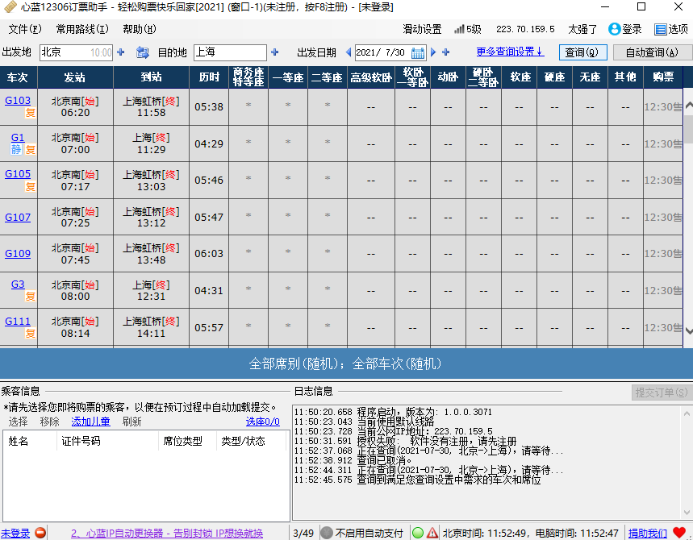Viewport: 693px width, 540px height.
Task: Click the green status indicator in status bar
Action: (418, 533)
